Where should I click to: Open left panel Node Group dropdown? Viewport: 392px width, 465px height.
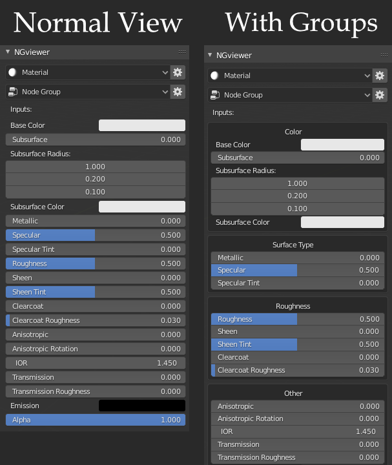click(88, 92)
